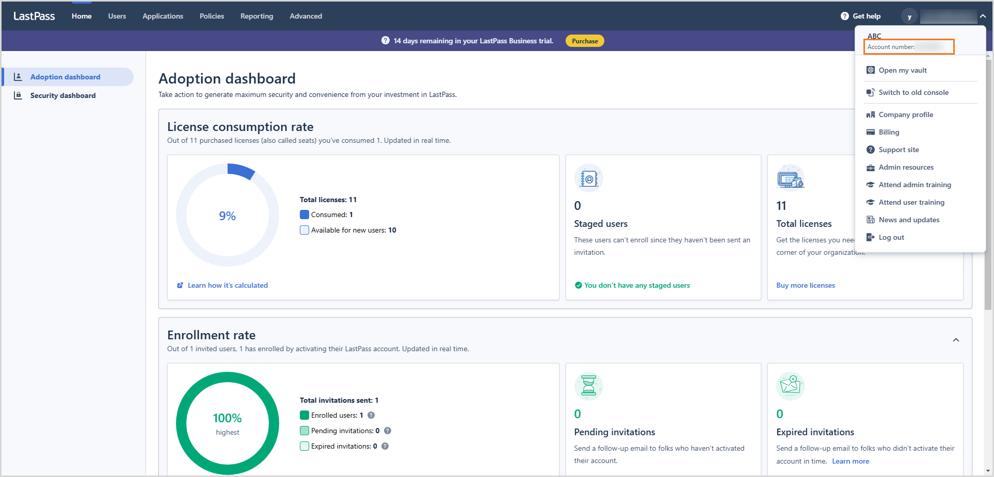Screen dimensions: 994x477
Task: Click the Purchase button
Action: click(585, 41)
